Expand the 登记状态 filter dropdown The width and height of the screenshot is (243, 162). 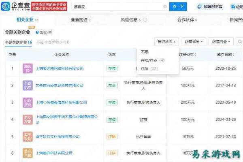166,42
